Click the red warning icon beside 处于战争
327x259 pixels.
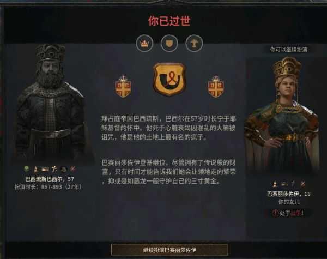point(275,213)
